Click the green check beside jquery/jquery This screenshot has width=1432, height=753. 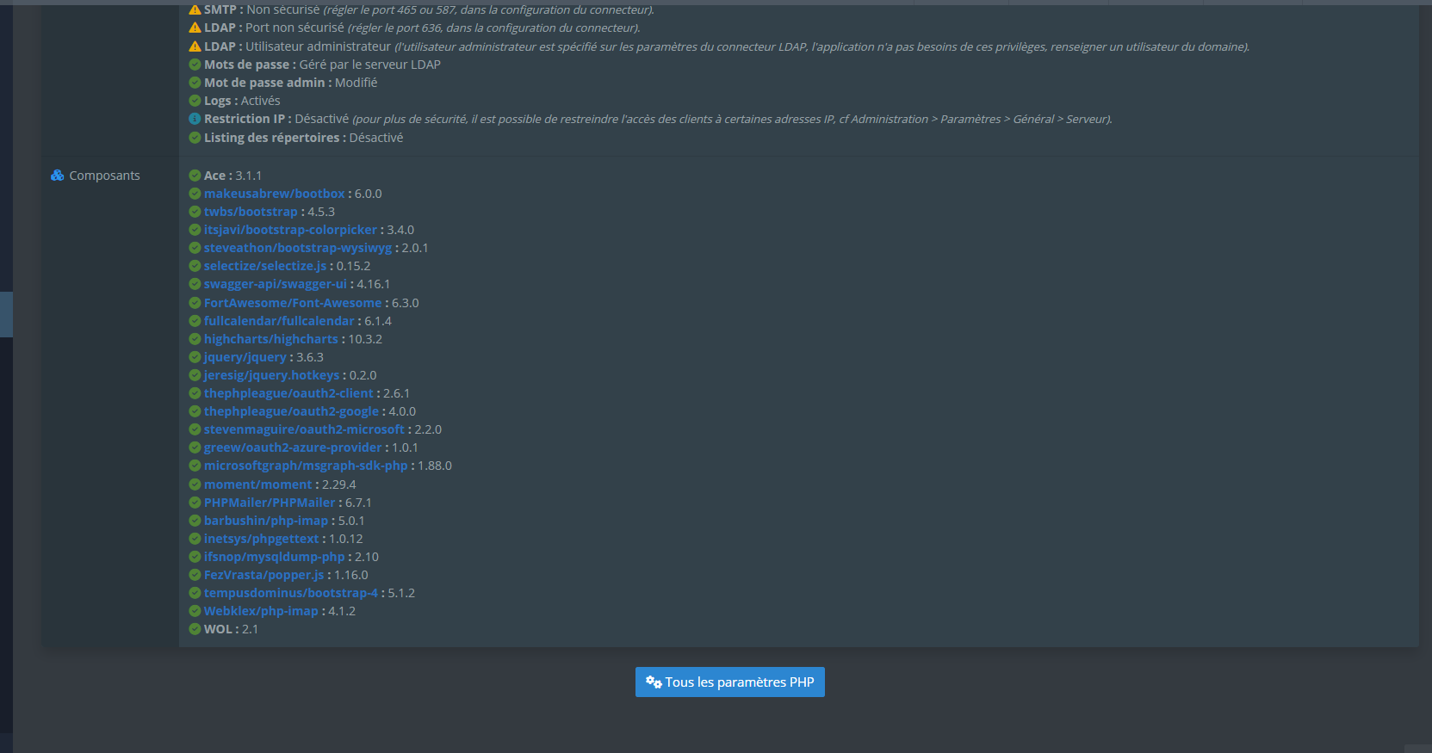[195, 357]
